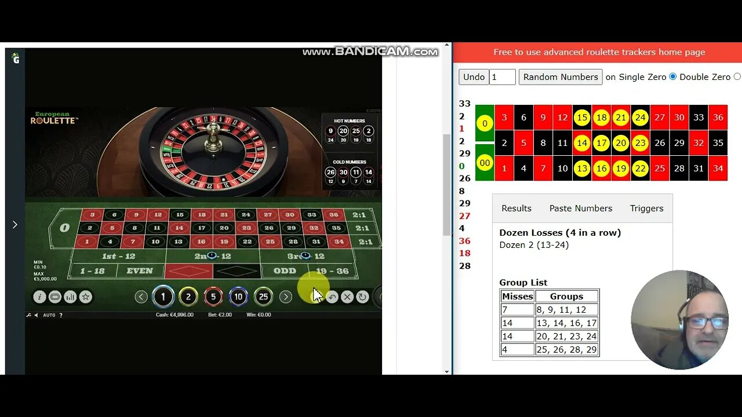This screenshot has height=417, width=742.
Task: Bet on EVEN
Action: click(x=140, y=271)
